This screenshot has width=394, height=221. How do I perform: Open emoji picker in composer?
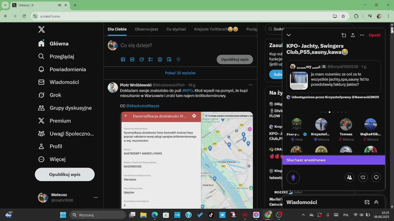(160, 60)
